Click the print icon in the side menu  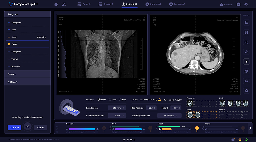246,81
